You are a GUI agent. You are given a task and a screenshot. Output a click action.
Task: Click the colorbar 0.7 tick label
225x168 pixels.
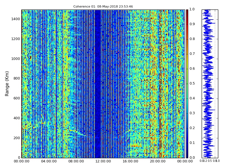[192, 54]
